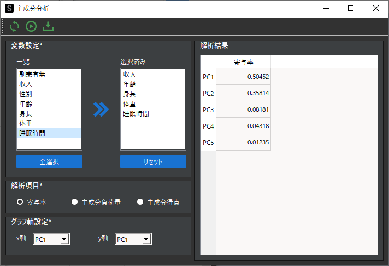This screenshot has width=389, height=266.
Task: Click the リセット button
Action: click(153, 162)
